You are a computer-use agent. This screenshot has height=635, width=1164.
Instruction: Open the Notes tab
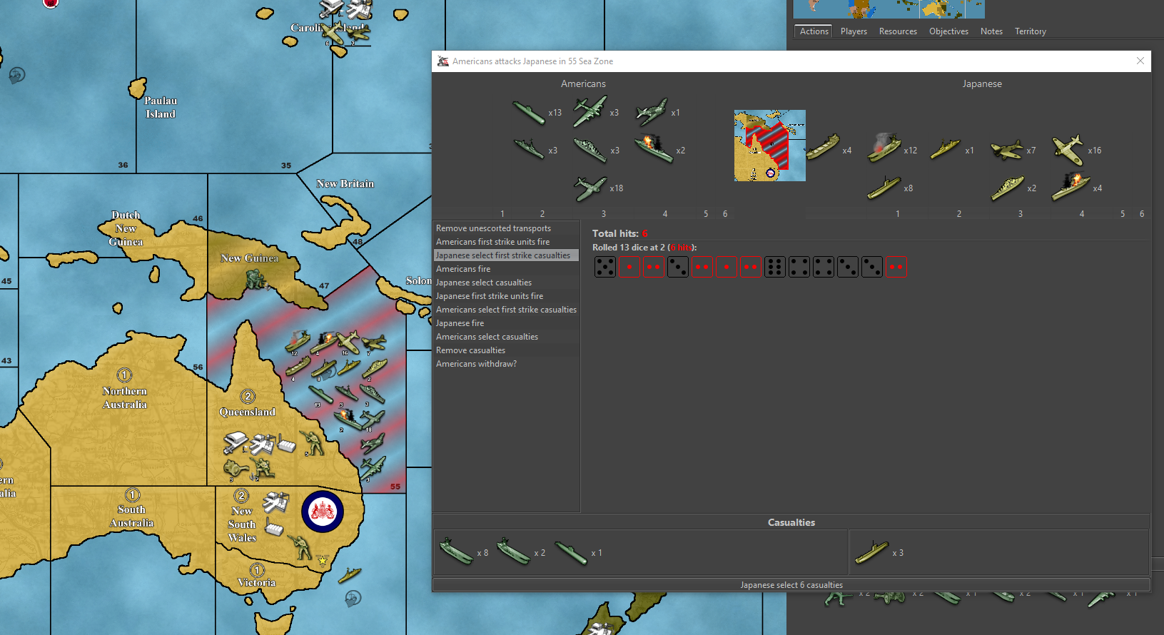coord(991,31)
